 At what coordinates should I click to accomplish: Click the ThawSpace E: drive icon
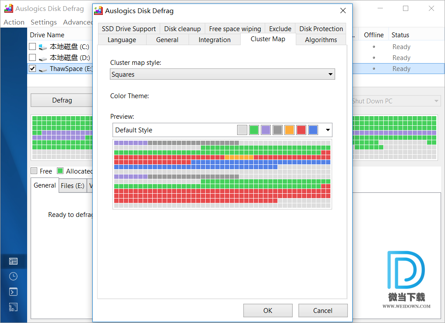pyautogui.click(x=42, y=69)
